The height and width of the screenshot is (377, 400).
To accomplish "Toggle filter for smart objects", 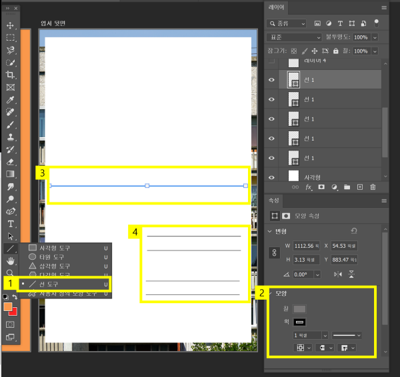I will pos(363,23).
